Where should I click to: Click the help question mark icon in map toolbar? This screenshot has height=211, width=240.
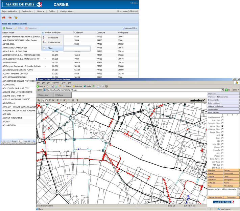point(77,100)
